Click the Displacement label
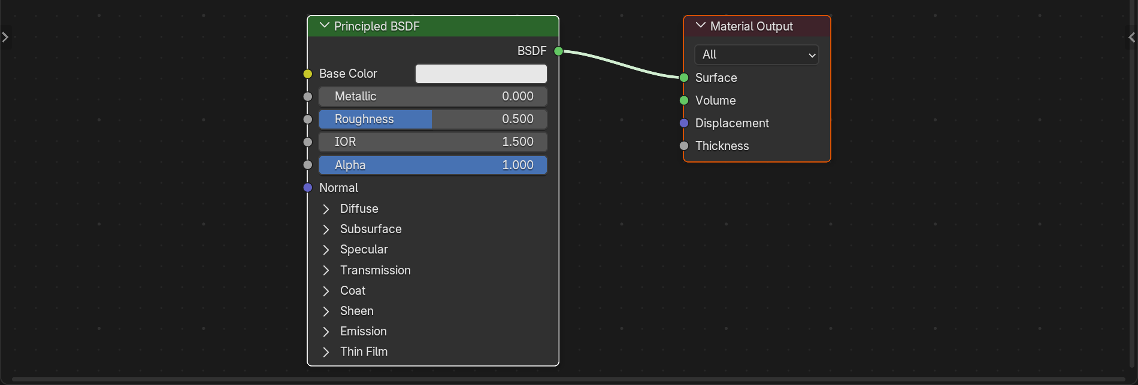1138x385 pixels. point(732,123)
